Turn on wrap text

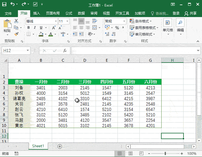click(95, 21)
